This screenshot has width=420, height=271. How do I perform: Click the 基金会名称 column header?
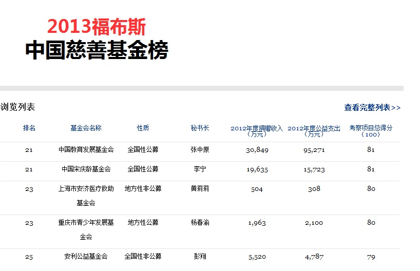86,128
